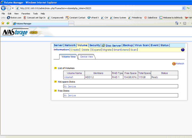This screenshot has height=138, width=192.
Task: Expand the address bar dropdown arrow
Action: pyautogui.click(x=184, y=8)
